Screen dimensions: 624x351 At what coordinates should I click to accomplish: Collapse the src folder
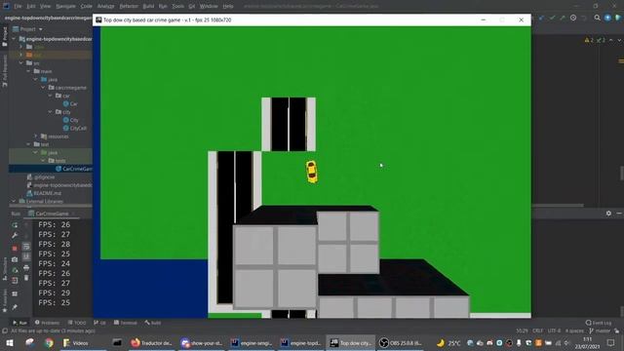[x=21, y=62]
